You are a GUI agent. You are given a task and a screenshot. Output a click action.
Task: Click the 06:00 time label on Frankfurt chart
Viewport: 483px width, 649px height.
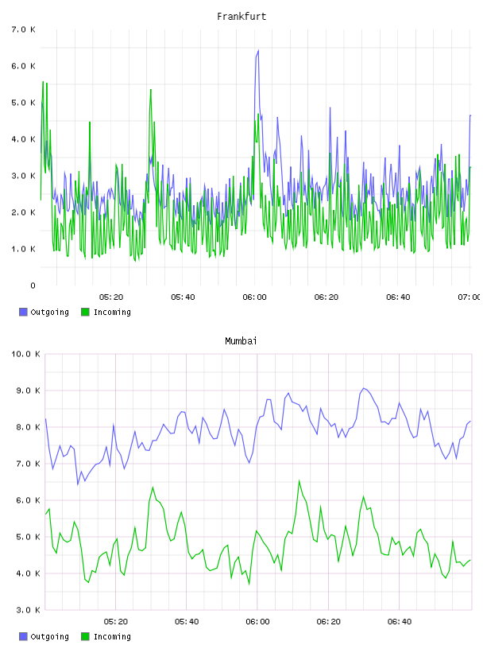pyautogui.click(x=255, y=297)
